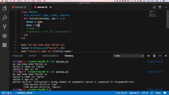Click the Ruby file icon on person.rb tab

pos(35,7)
